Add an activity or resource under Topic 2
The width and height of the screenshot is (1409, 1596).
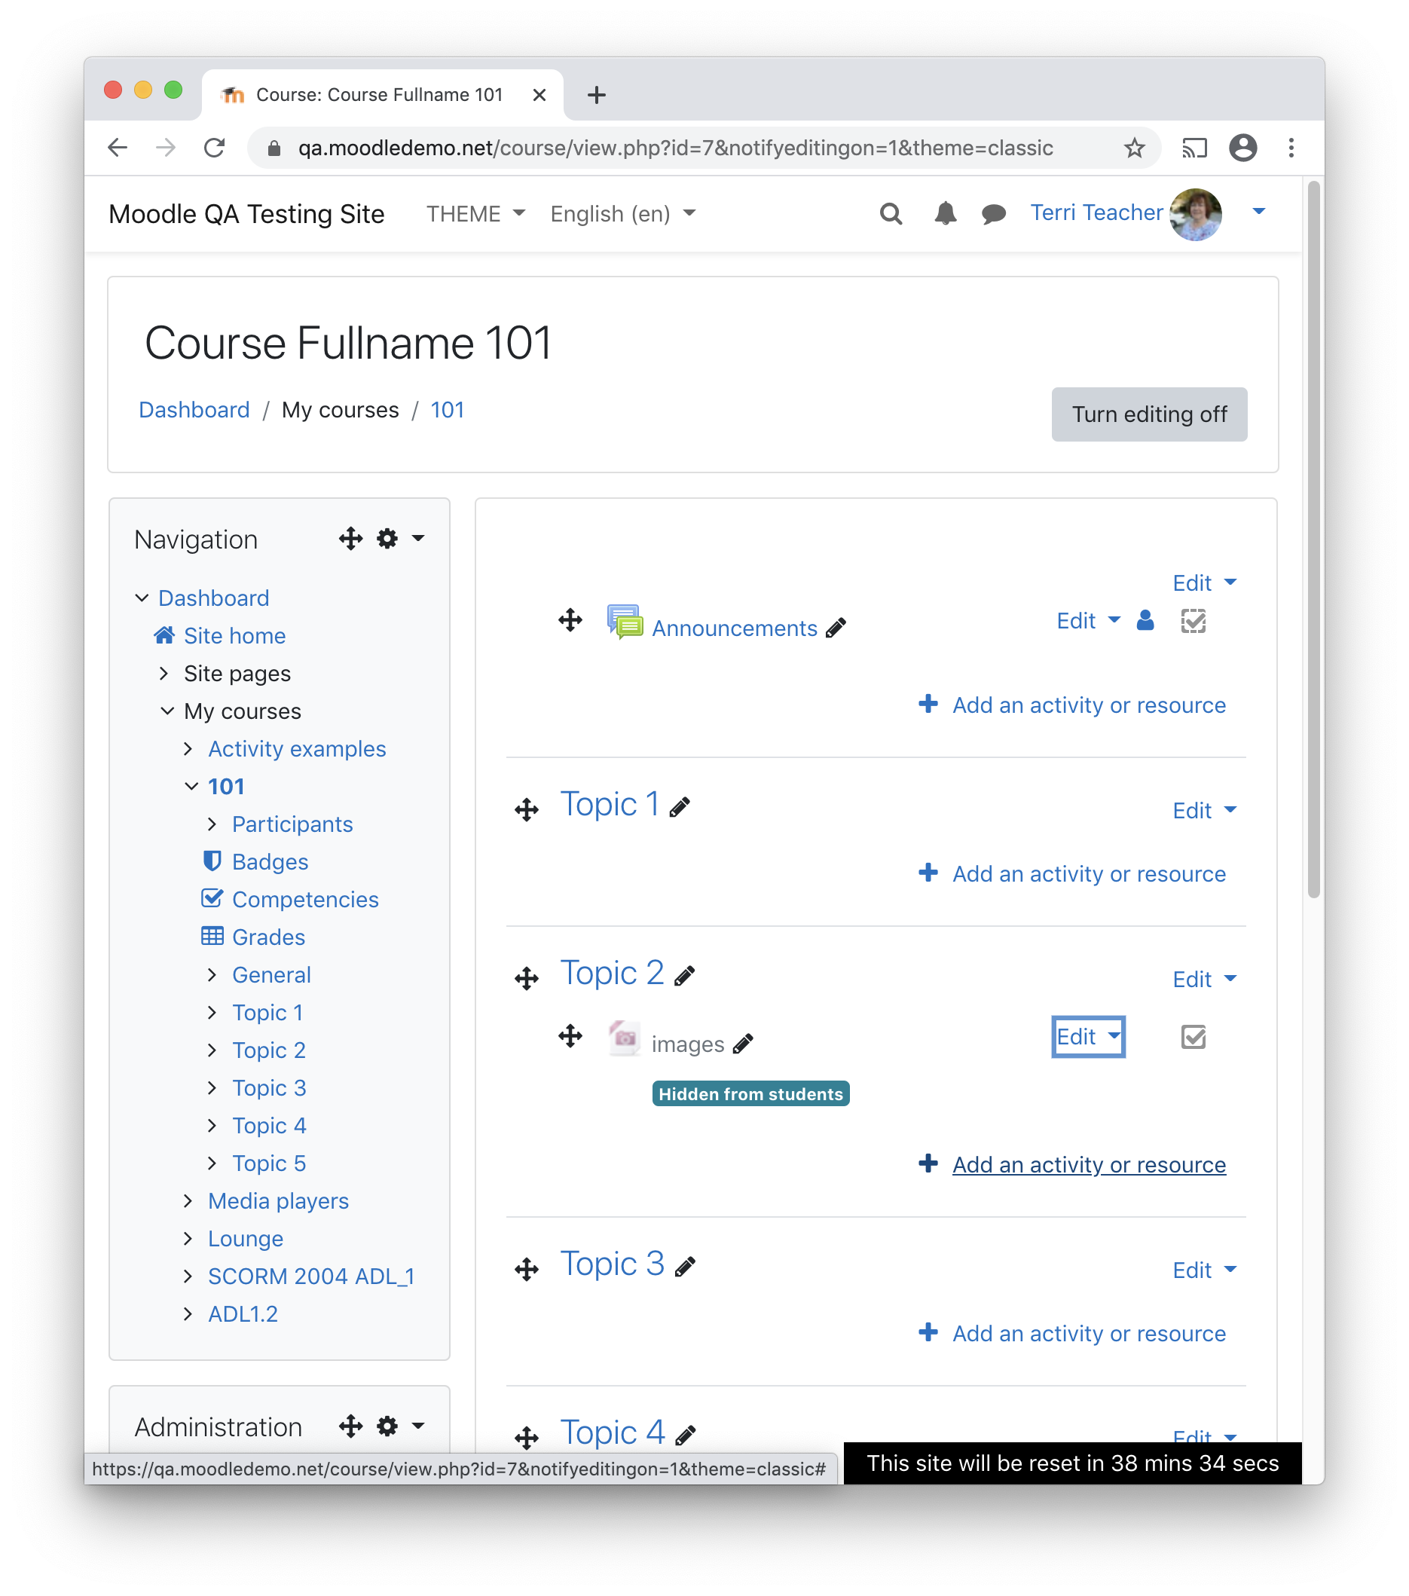[1088, 1164]
